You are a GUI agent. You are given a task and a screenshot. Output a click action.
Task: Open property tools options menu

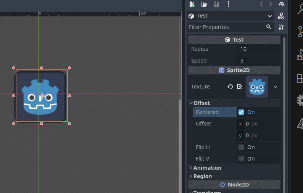tap(281, 27)
